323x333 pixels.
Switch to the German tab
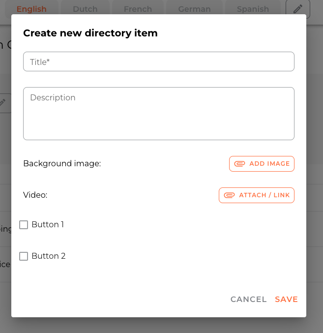coord(194,9)
